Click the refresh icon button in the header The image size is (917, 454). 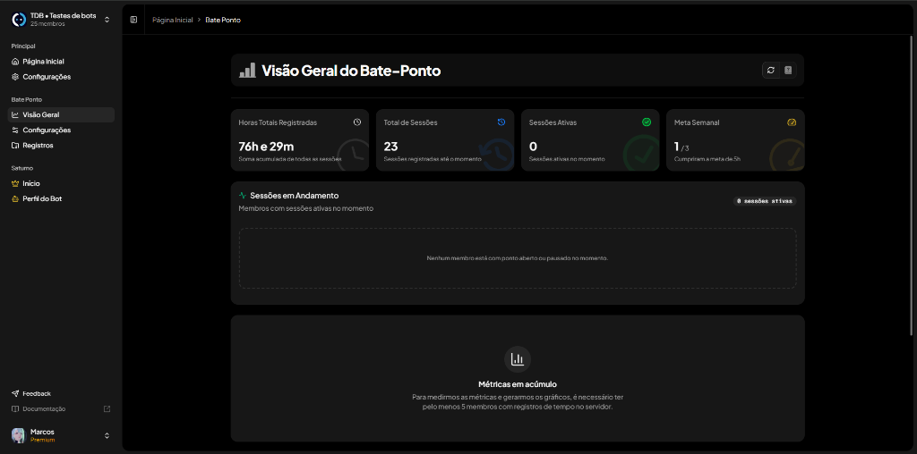click(771, 70)
